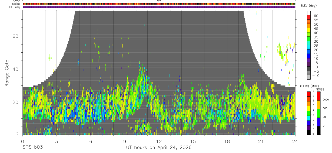The width and height of the screenshot is (332, 153).
Task: Click the red 60 degree elevation swatch
Action: (x=309, y=18)
